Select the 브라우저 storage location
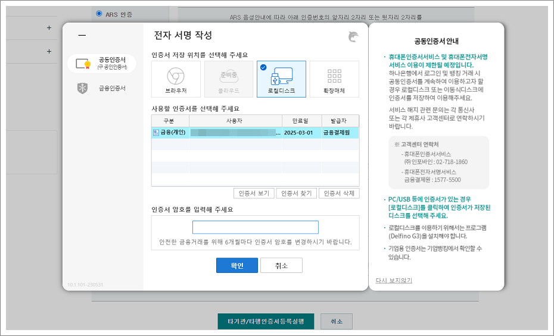Screen dimensions: 554x336 [176, 79]
